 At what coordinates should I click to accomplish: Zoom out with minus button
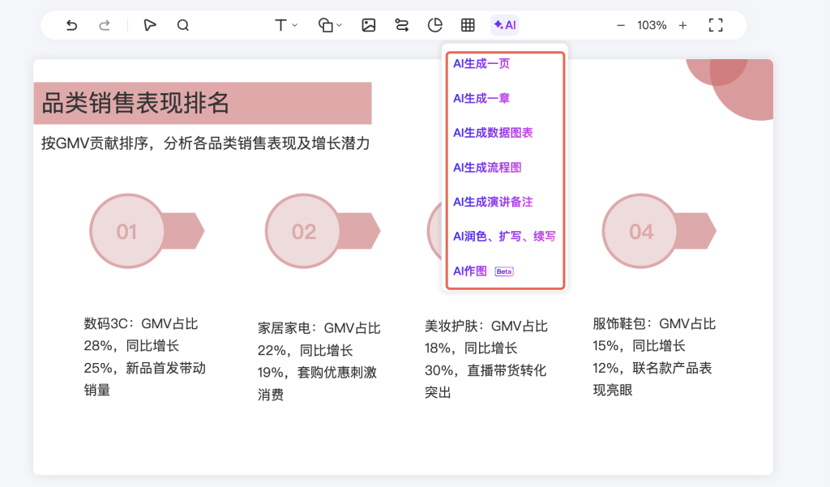[621, 25]
